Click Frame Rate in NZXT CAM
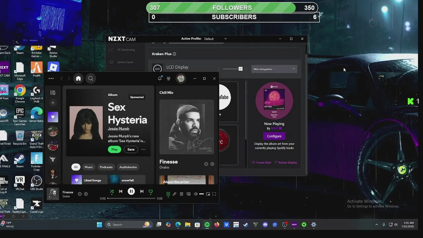Viewport: 423px width, 238px height. pos(261,163)
